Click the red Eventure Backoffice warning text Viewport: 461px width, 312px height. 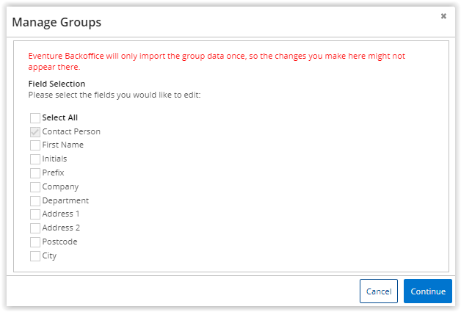(217, 62)
